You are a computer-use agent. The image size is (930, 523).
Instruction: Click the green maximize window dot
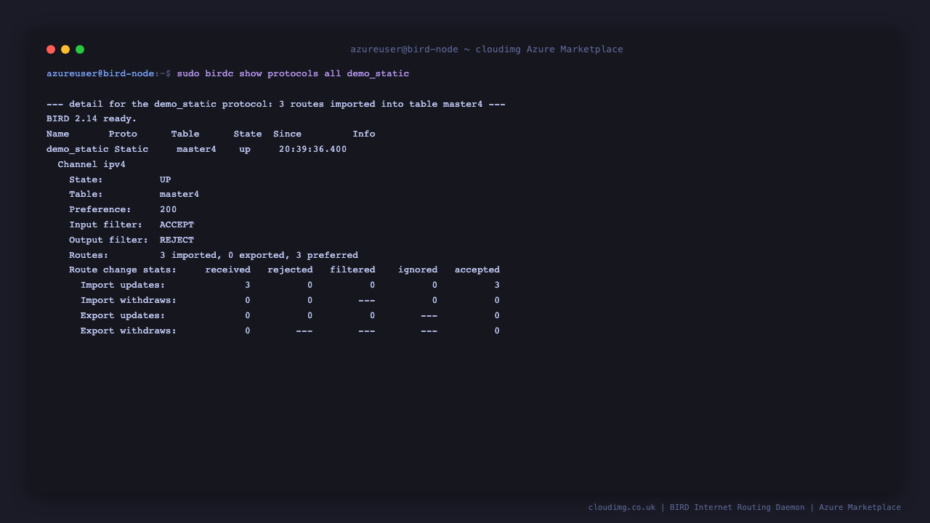point(80,49)
